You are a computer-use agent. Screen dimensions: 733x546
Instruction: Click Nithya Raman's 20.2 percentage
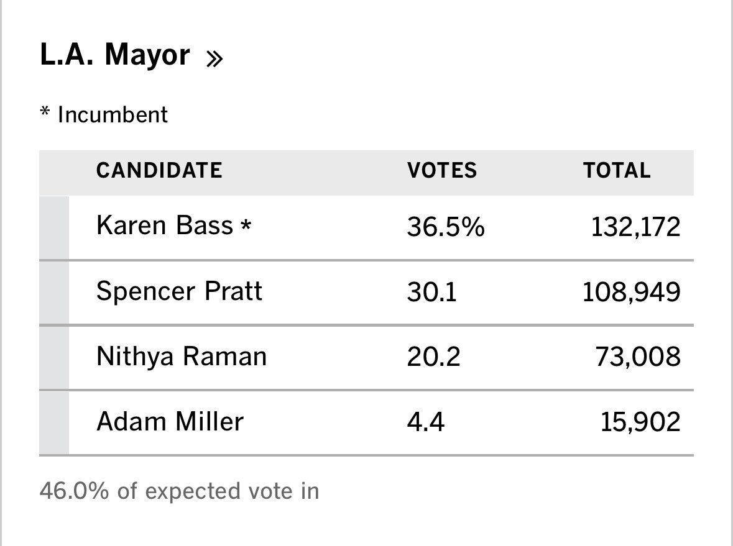433,357
